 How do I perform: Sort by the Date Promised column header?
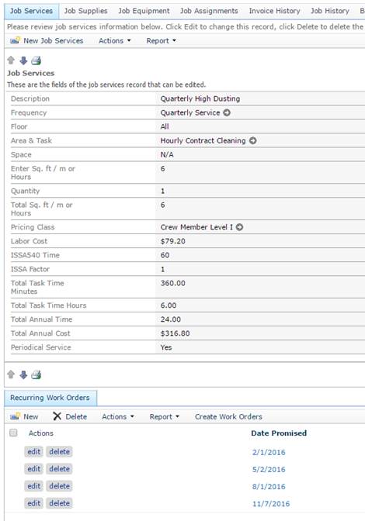pyautogui.click(x=279, y=433)
